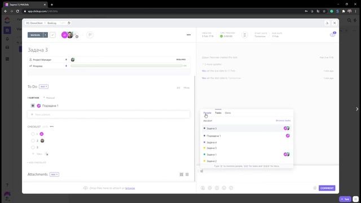Screen dimensions: 361x203
Task: Minimize the task to the tray
Action: (327, 23)
